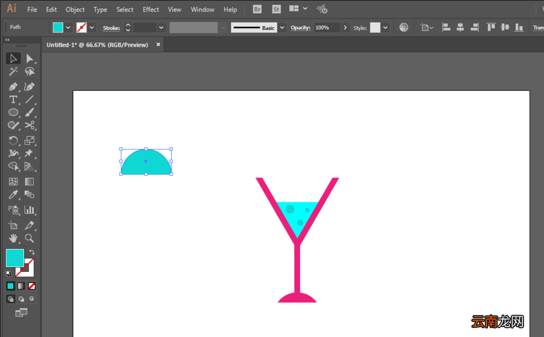Open the fill color dropdown
Screen dimensions: 544x337
click(69, 27)
